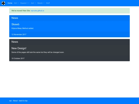This screenshot has width=139, height=104.
Task: Click the 'We've moved! New Site:' text
Action: pos(21,11)
